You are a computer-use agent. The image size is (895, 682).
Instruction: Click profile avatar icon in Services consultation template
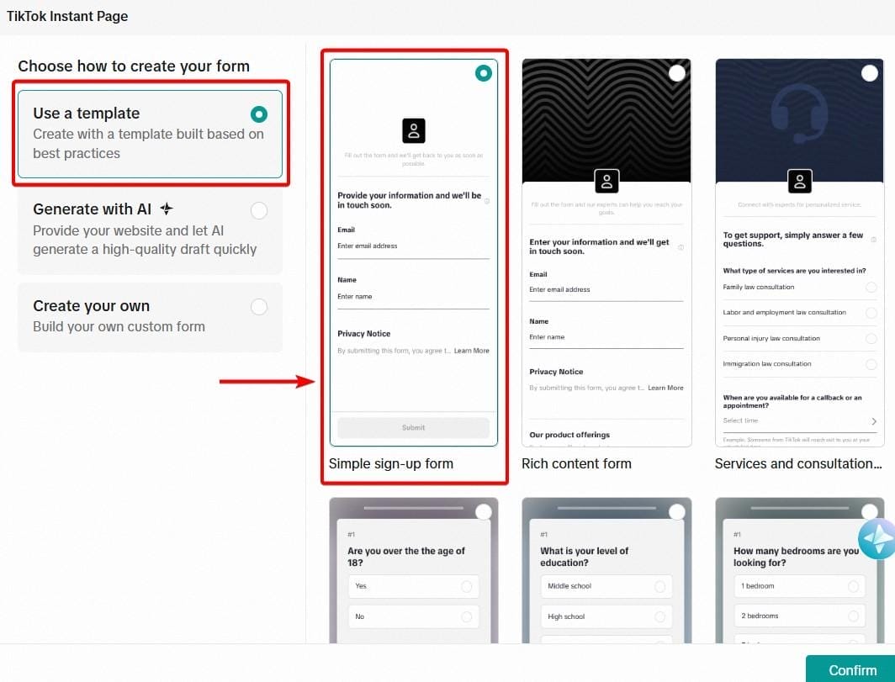[800, 181]
